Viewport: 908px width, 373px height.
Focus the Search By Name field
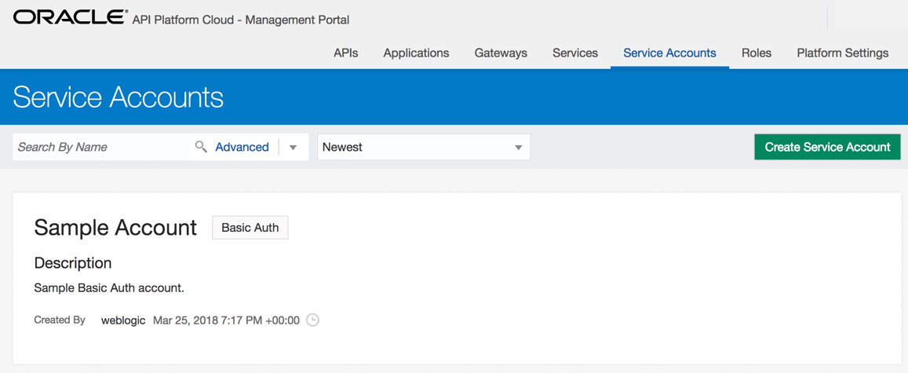[x=104, y=147]
